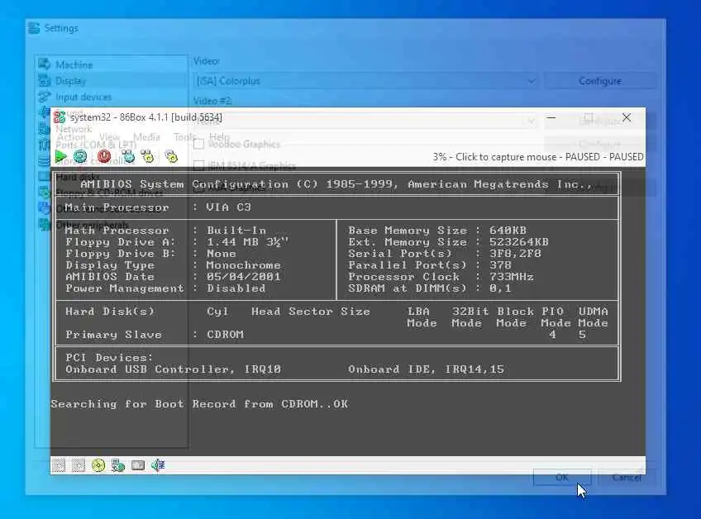Open the Help menu in 86Box

pyautogui.click(x=220, y=137)
